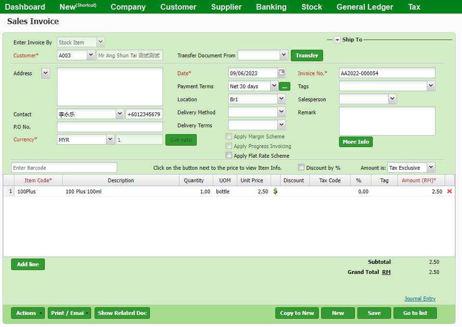
Task: Toggle Apply Progress Invoicing checkbox
Action: [x=229, y=146]
